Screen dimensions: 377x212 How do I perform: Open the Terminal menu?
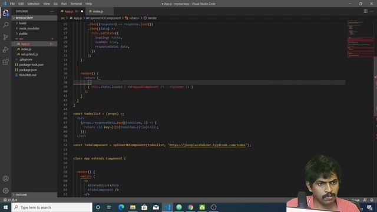click(76, 4)
